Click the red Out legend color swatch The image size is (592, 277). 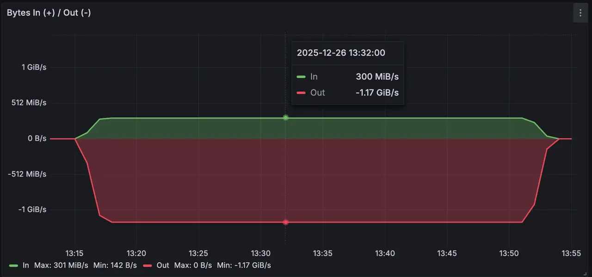(x=148, y=265)
